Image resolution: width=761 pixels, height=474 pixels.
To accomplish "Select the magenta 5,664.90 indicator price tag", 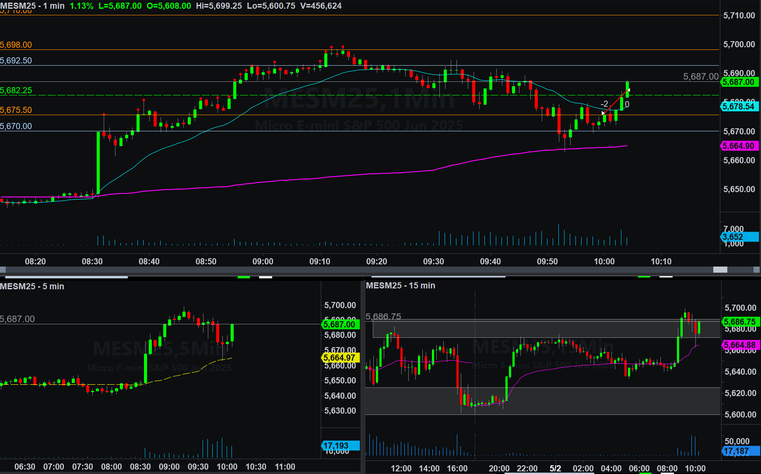I will coord(739,146).
